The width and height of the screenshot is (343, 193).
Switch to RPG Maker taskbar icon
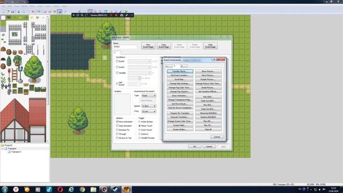point(126,189)
